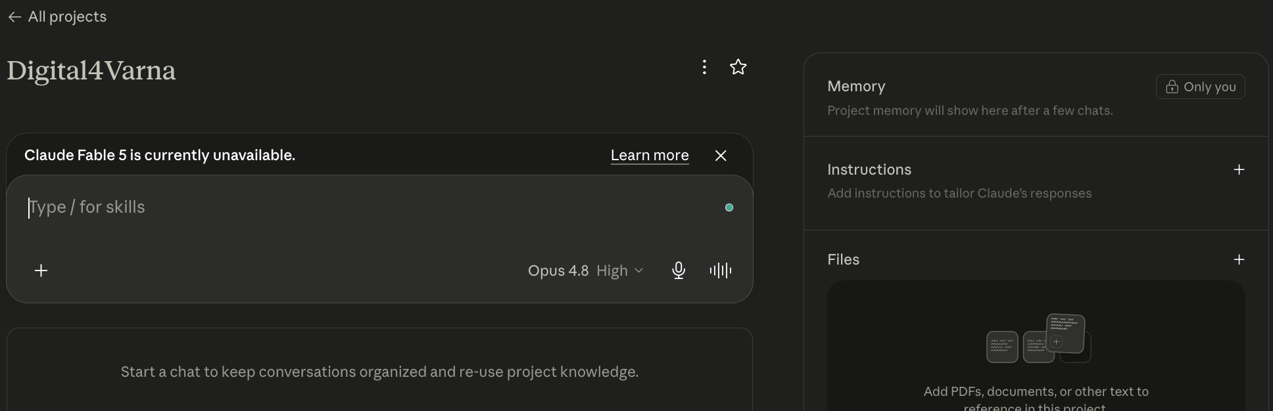Open the Learn more link
The width and height of the screenshot is (1273, 411).
point(650,155)
